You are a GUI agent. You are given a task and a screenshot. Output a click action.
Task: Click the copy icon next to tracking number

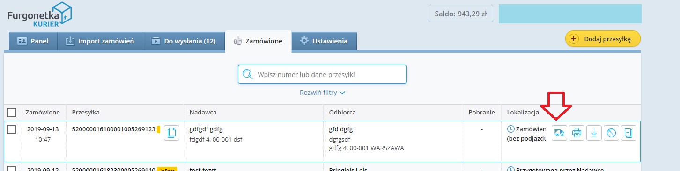pos(171,133)
